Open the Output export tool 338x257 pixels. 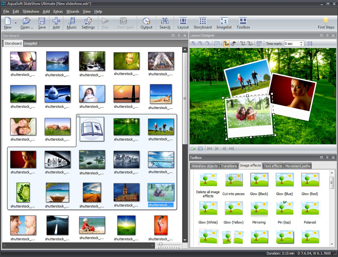pos(147,22)
